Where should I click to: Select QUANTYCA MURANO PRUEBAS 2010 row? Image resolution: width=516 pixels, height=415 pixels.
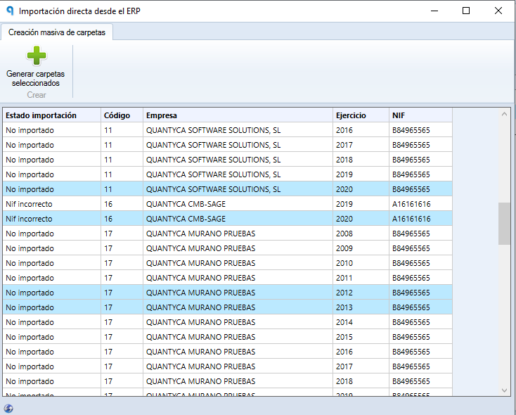click(x=227, y=263)
